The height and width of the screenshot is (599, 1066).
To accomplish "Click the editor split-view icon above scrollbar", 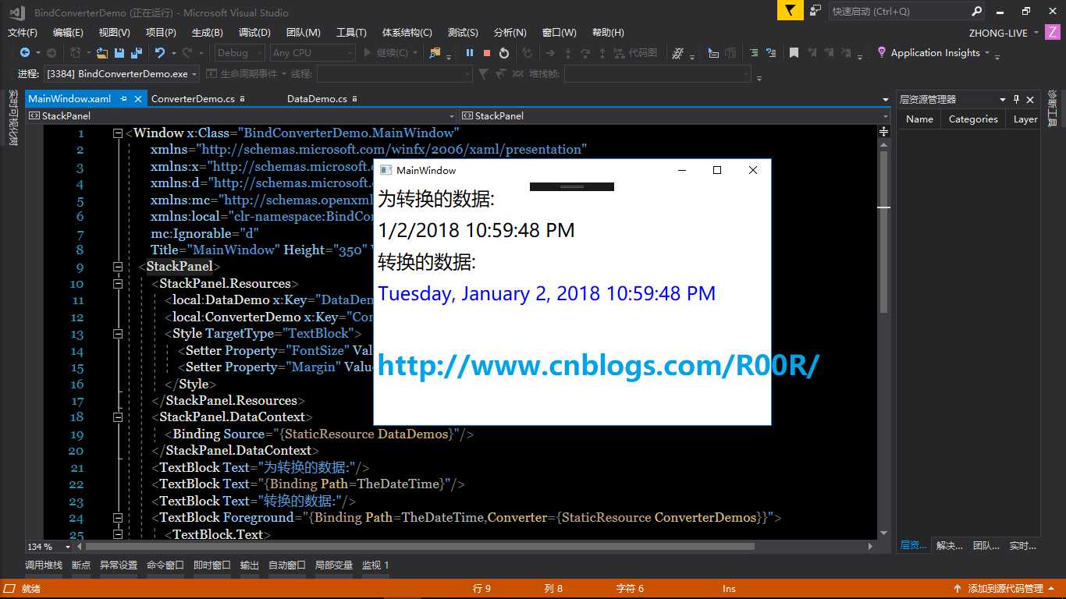I will 884,132.
